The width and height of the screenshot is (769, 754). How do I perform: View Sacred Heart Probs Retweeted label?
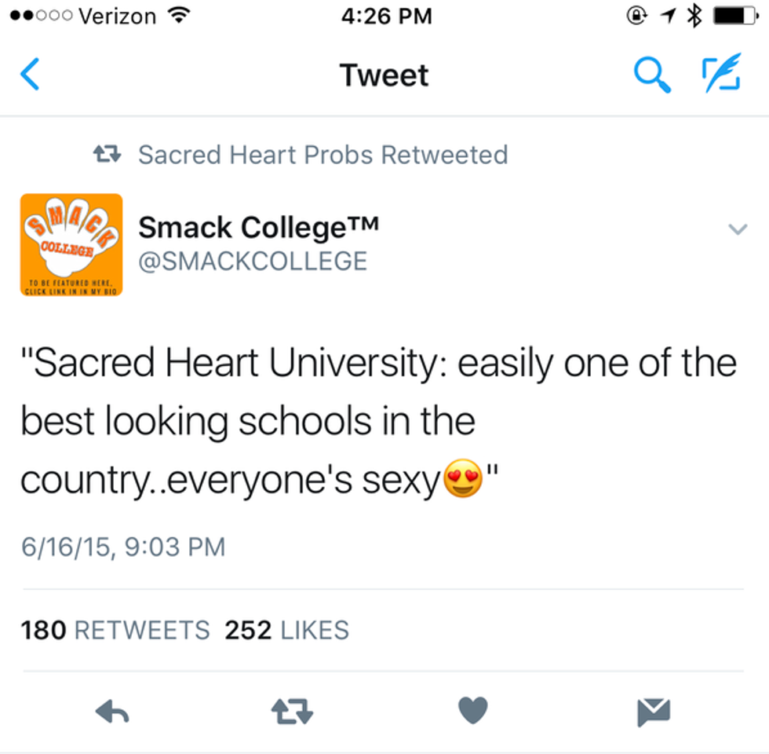click(323, 155)
